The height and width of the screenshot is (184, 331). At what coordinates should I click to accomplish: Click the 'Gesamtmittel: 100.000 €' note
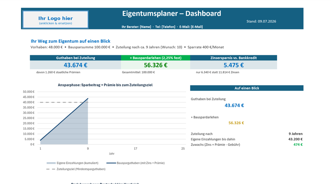pyautogui.click(x=138, y=72)
